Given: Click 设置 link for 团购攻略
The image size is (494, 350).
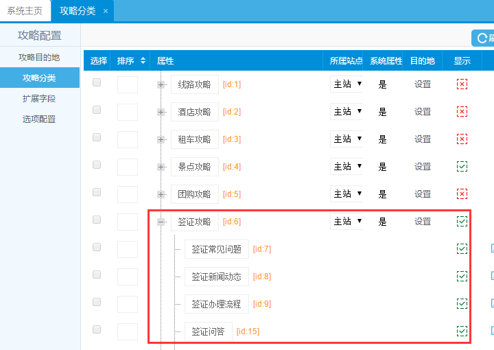Looking at the screenshot, I should 423,194.
